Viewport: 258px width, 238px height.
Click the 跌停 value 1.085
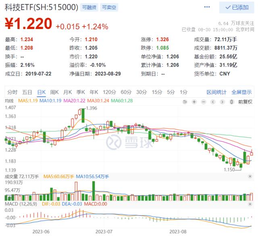tap(162, 48)
